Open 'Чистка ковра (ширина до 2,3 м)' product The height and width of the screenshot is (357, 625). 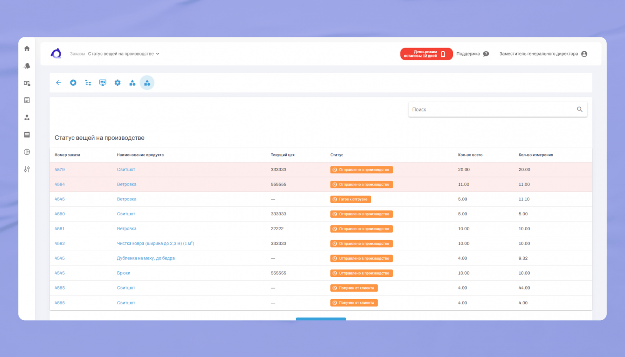(155, 244)
